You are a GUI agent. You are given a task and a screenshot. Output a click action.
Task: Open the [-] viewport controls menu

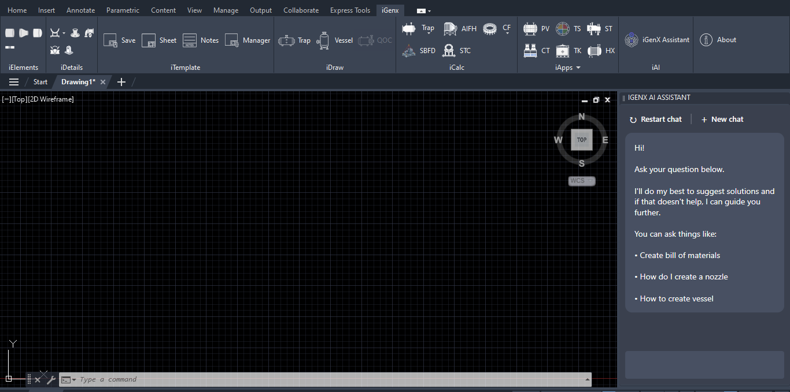click(x=6, y=99)
